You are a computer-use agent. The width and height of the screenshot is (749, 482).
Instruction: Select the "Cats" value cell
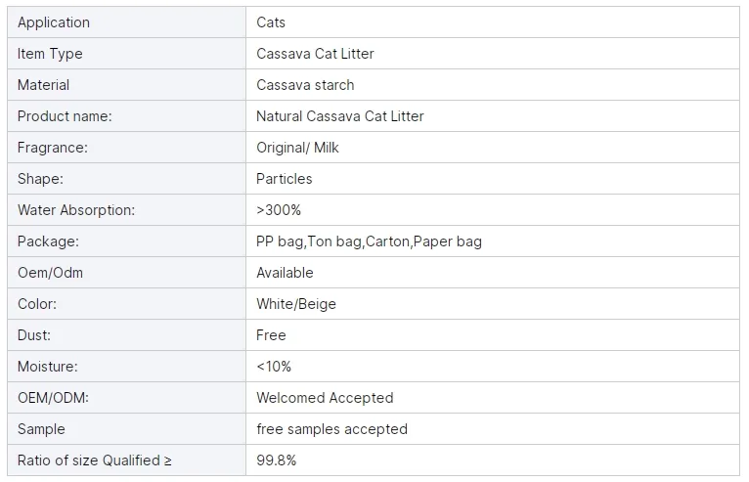pos(271,22)
